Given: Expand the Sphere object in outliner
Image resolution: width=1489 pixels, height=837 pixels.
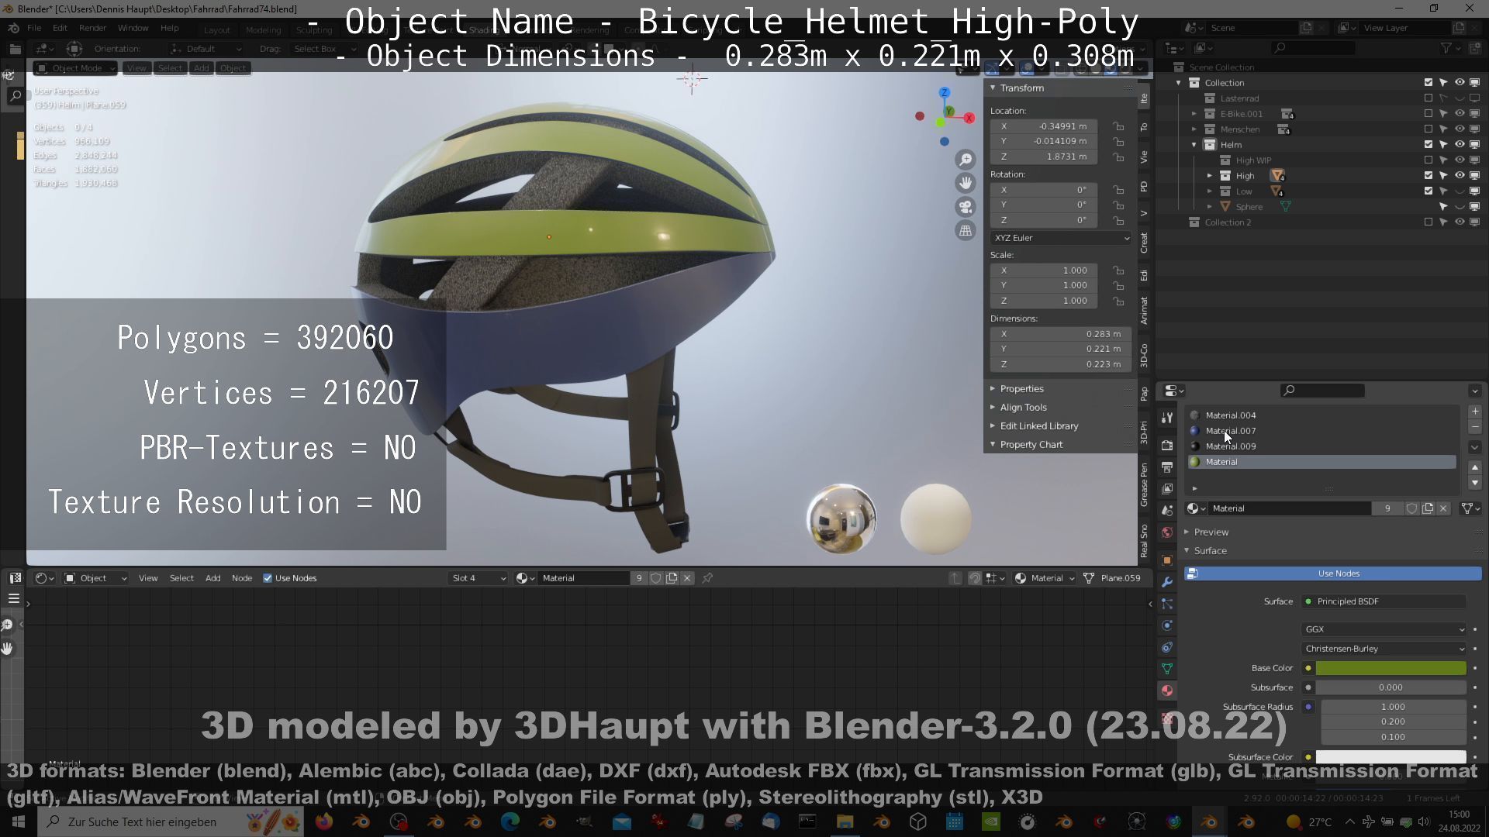Looking at the screenshot, I should point(1210,207).
